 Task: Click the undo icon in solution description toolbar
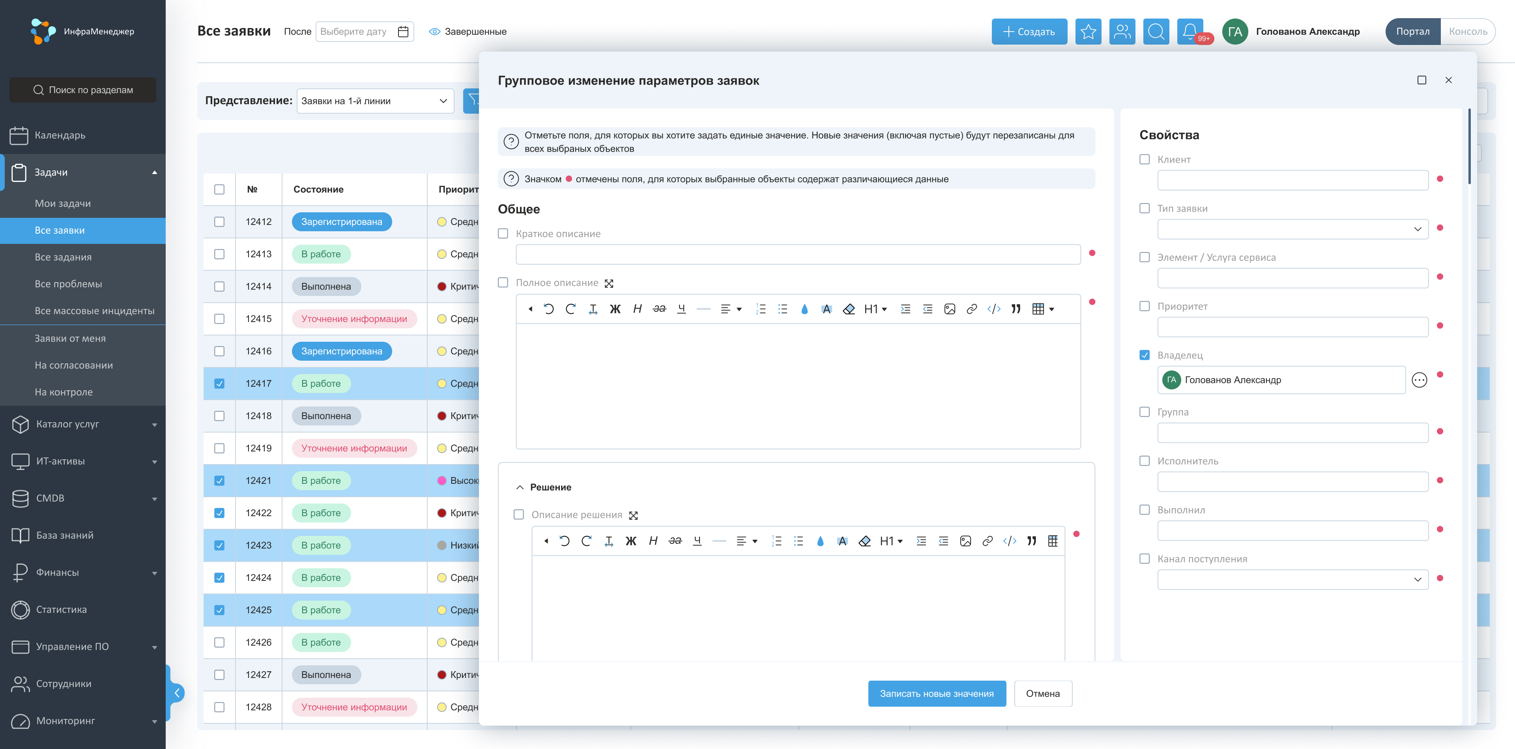coord(564,541)
